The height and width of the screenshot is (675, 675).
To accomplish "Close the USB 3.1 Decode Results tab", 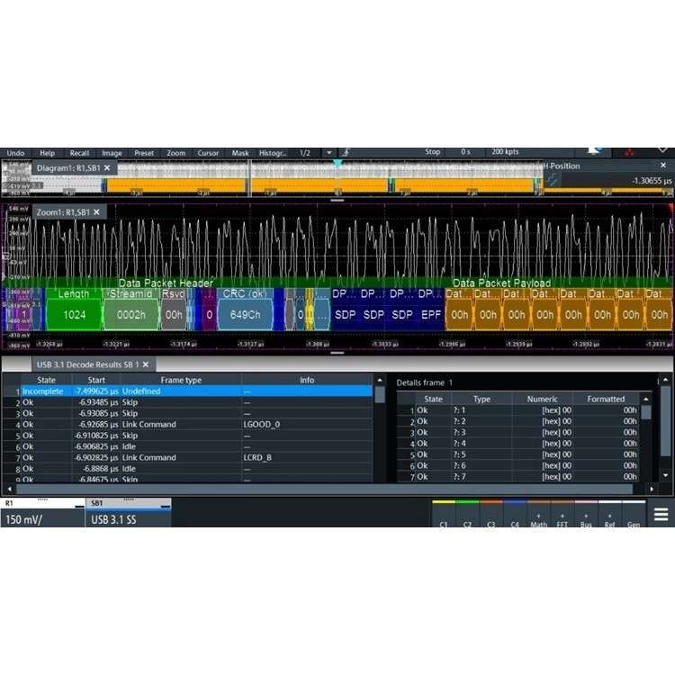I will 146,364.
